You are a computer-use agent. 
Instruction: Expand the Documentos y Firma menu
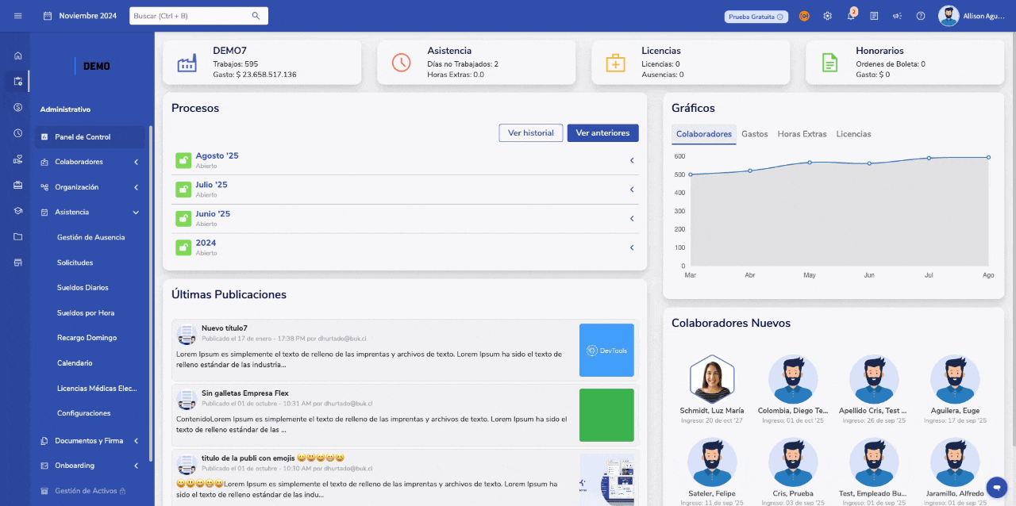click(91, 441)
